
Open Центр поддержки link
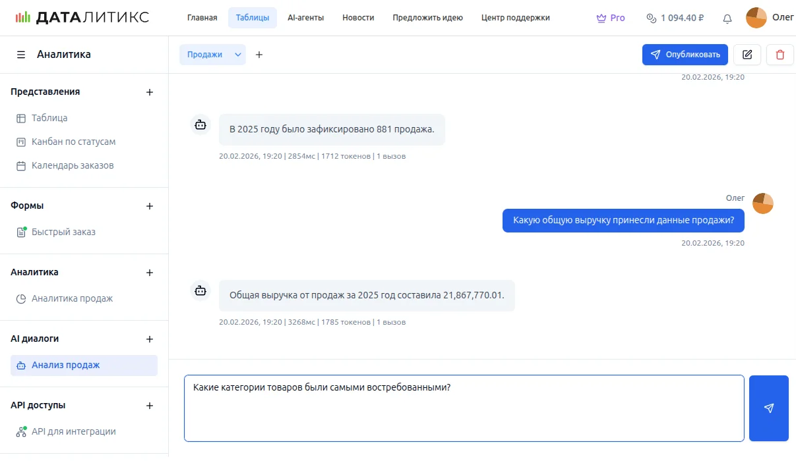(515, 18)
